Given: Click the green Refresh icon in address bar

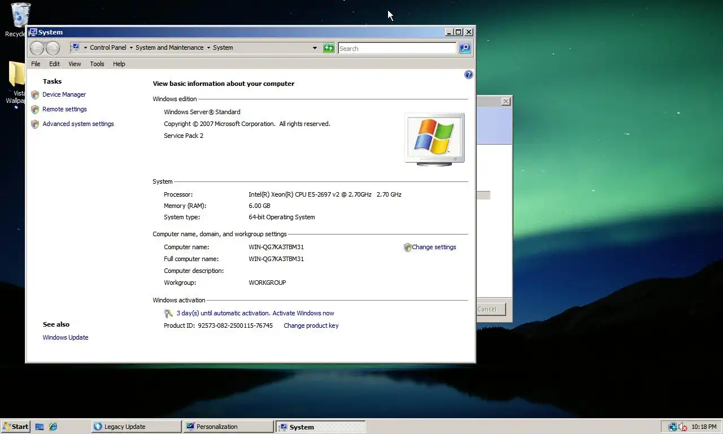Looking at the screenshot, I should coord(329,48).
